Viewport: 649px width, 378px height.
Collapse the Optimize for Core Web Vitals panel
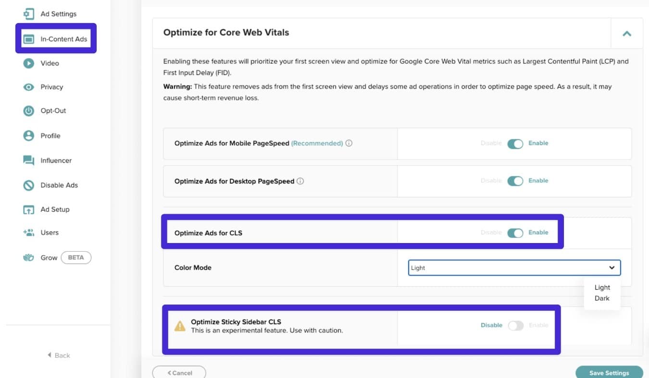pyautogui.click(x=626, y=34)
